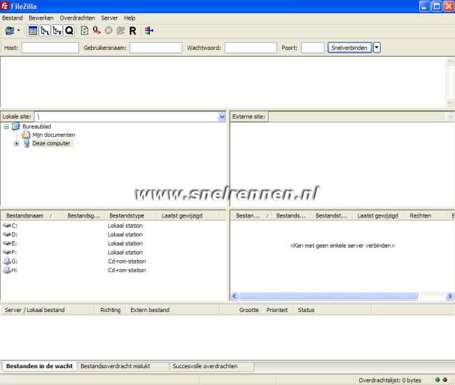Switch to Bestandsoverdracht mislukt tab
Image resolution: width=455 pixels, height=385 pixels.
123,366
